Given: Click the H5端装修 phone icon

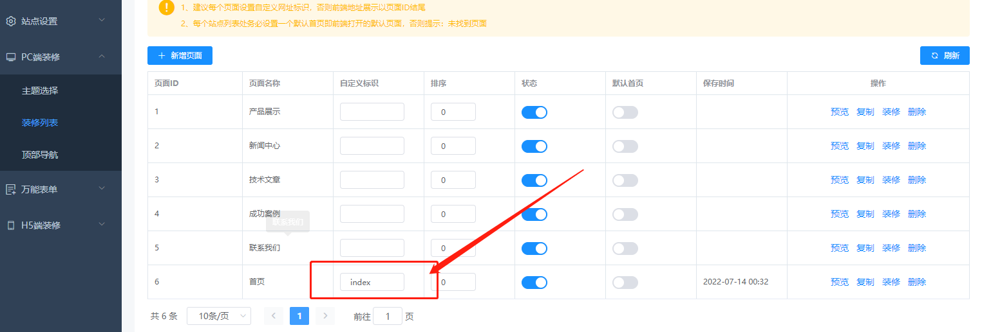Looking at the screenshot, I should 11,225.
